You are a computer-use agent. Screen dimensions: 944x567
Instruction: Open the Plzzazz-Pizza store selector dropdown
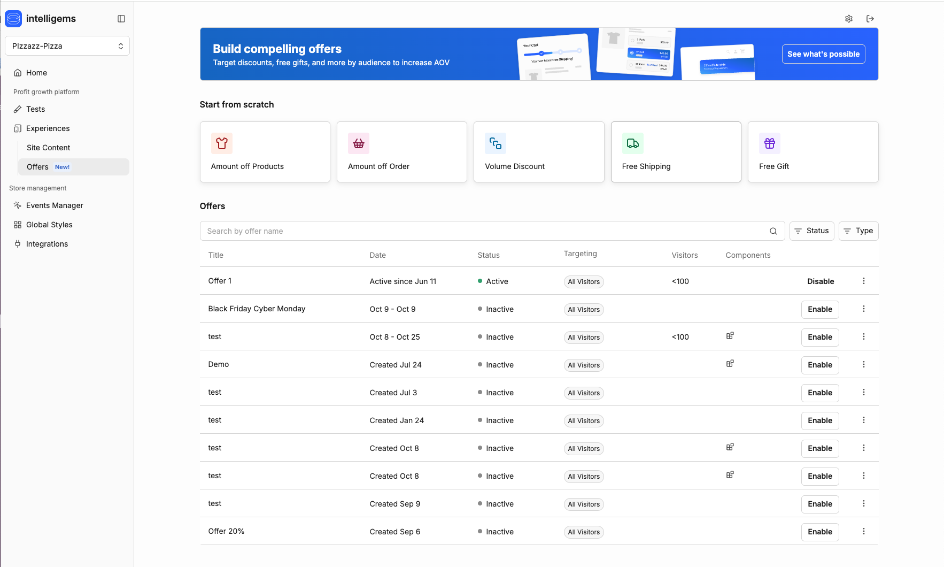click(x=67, y=46)
